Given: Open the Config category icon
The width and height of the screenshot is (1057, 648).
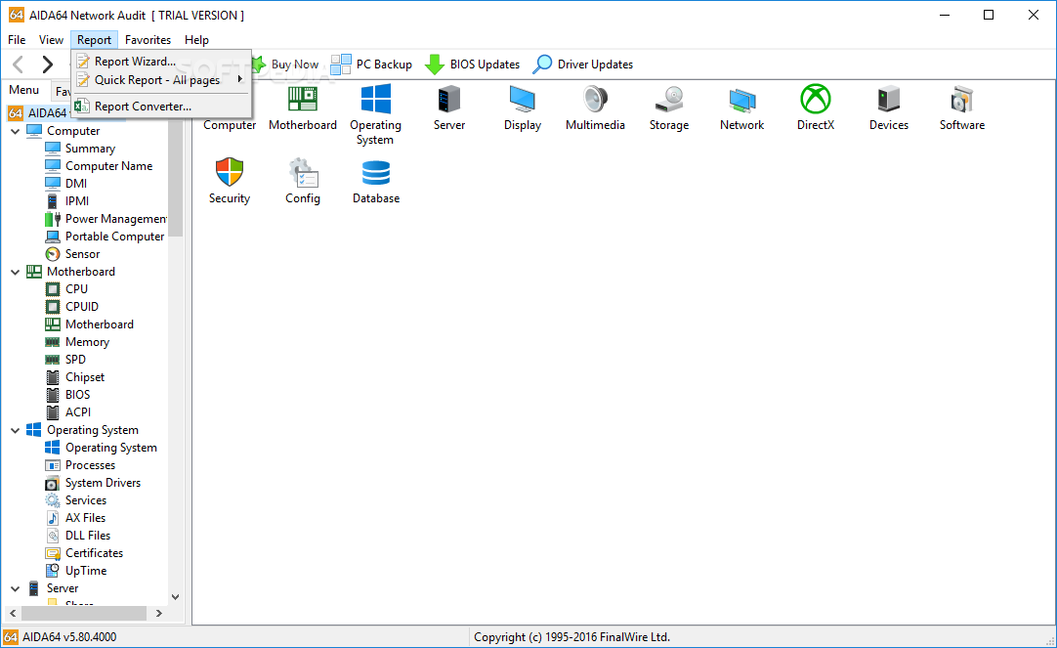Looking at the screenshot, I should click(x=303, y=181).
